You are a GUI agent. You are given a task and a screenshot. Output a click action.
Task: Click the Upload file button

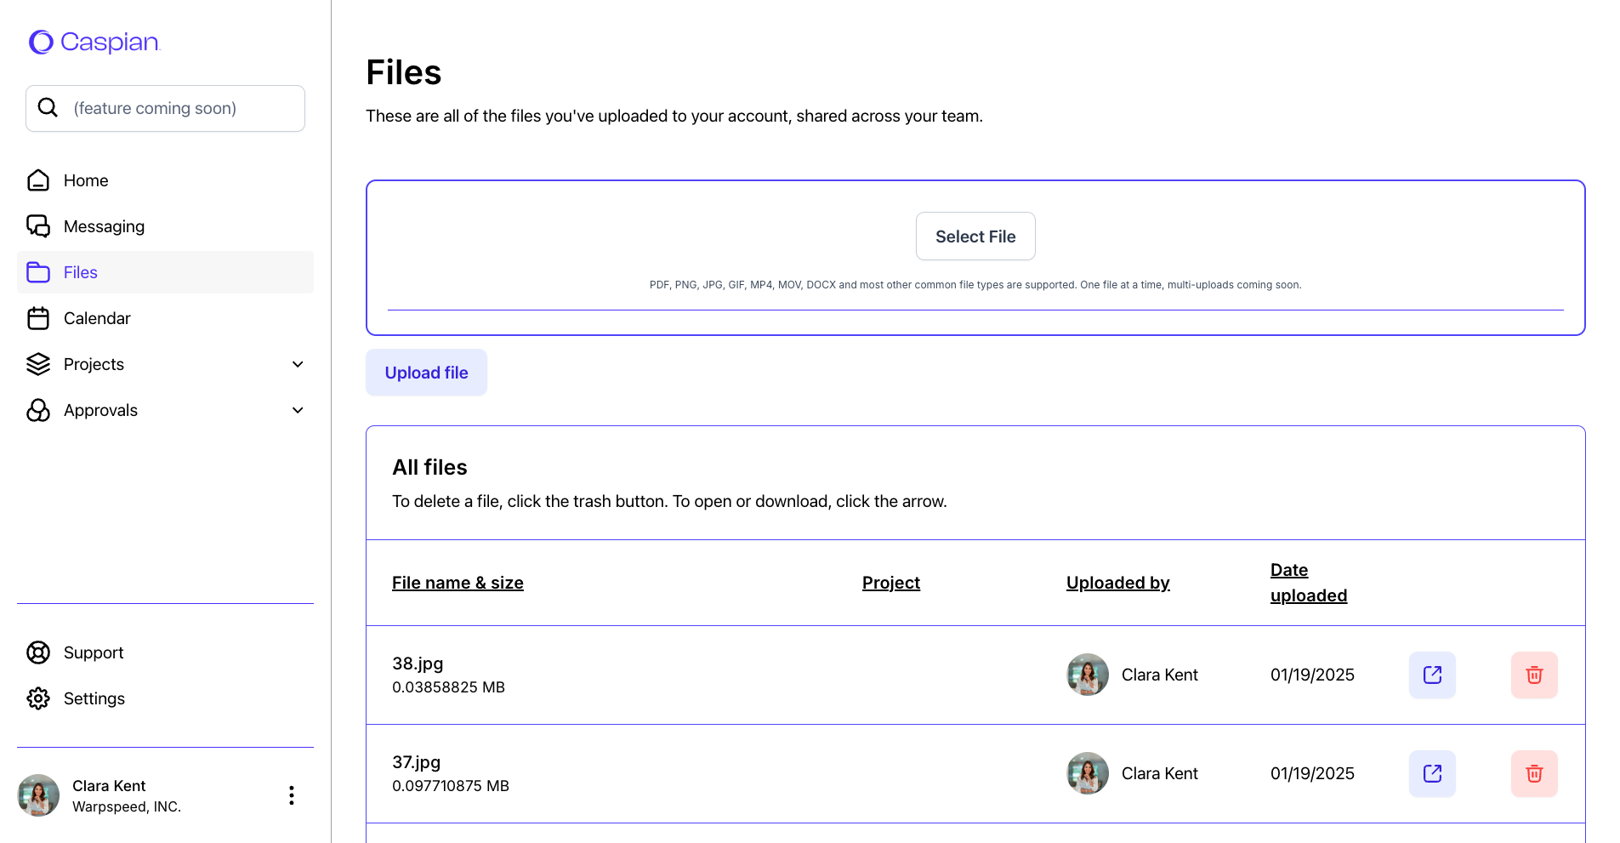click(426, 373)
